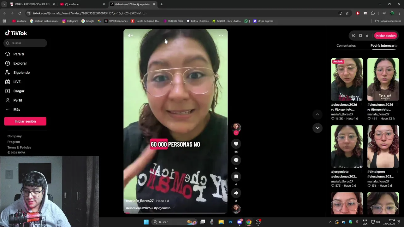
Task: Share the video with the arrow icon
Action: 236,193
